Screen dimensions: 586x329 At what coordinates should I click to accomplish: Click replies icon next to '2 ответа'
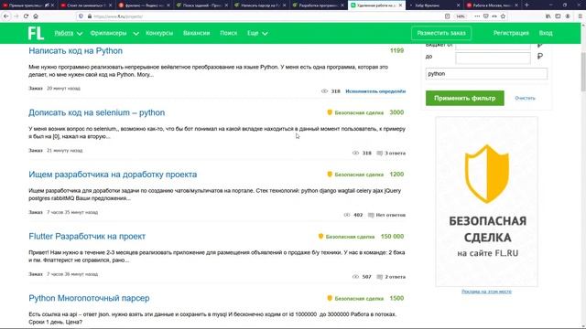click(379, 277)
